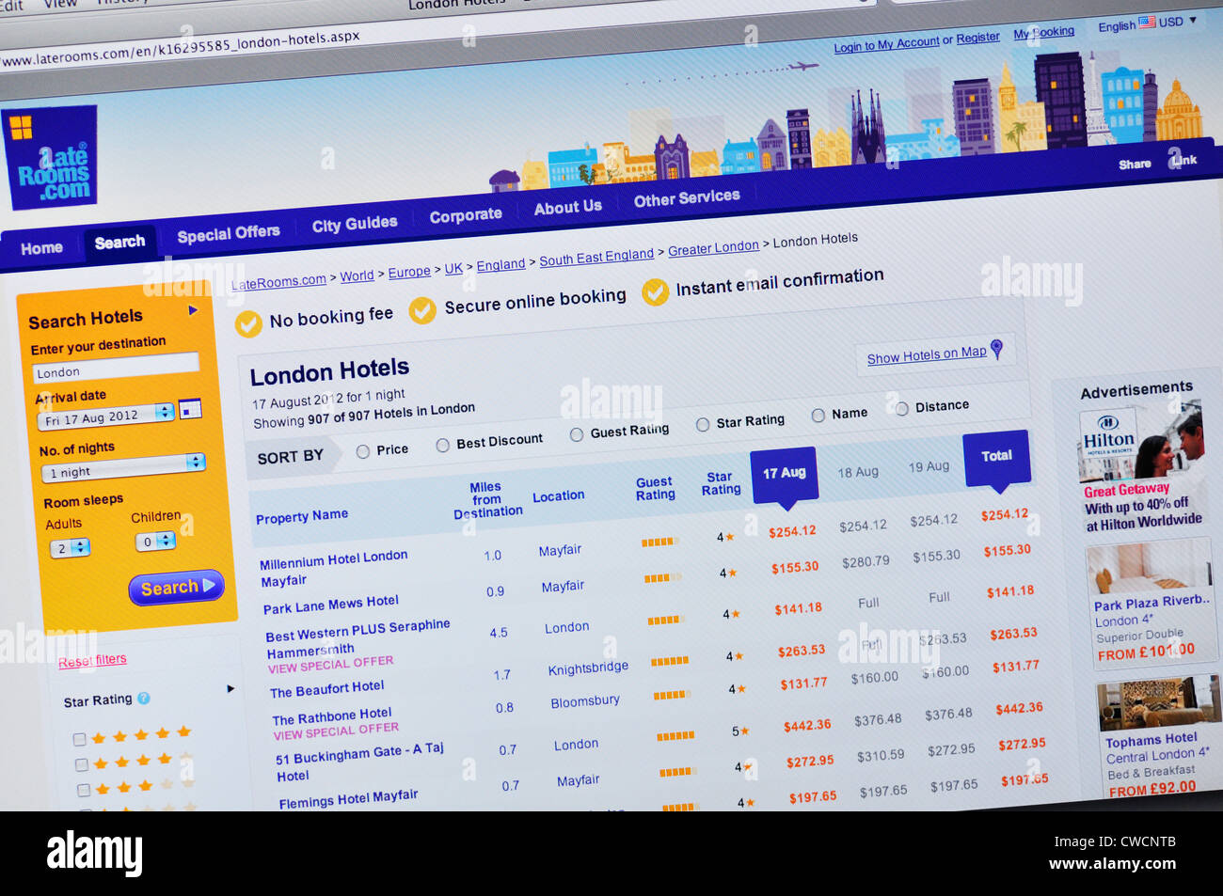Click View Special Offer under Best Western

[330, 664]
